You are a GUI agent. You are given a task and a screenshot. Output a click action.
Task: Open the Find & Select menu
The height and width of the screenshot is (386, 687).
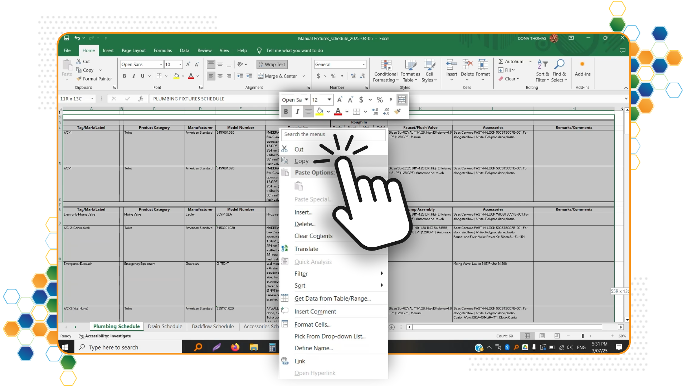coord(559,71)
